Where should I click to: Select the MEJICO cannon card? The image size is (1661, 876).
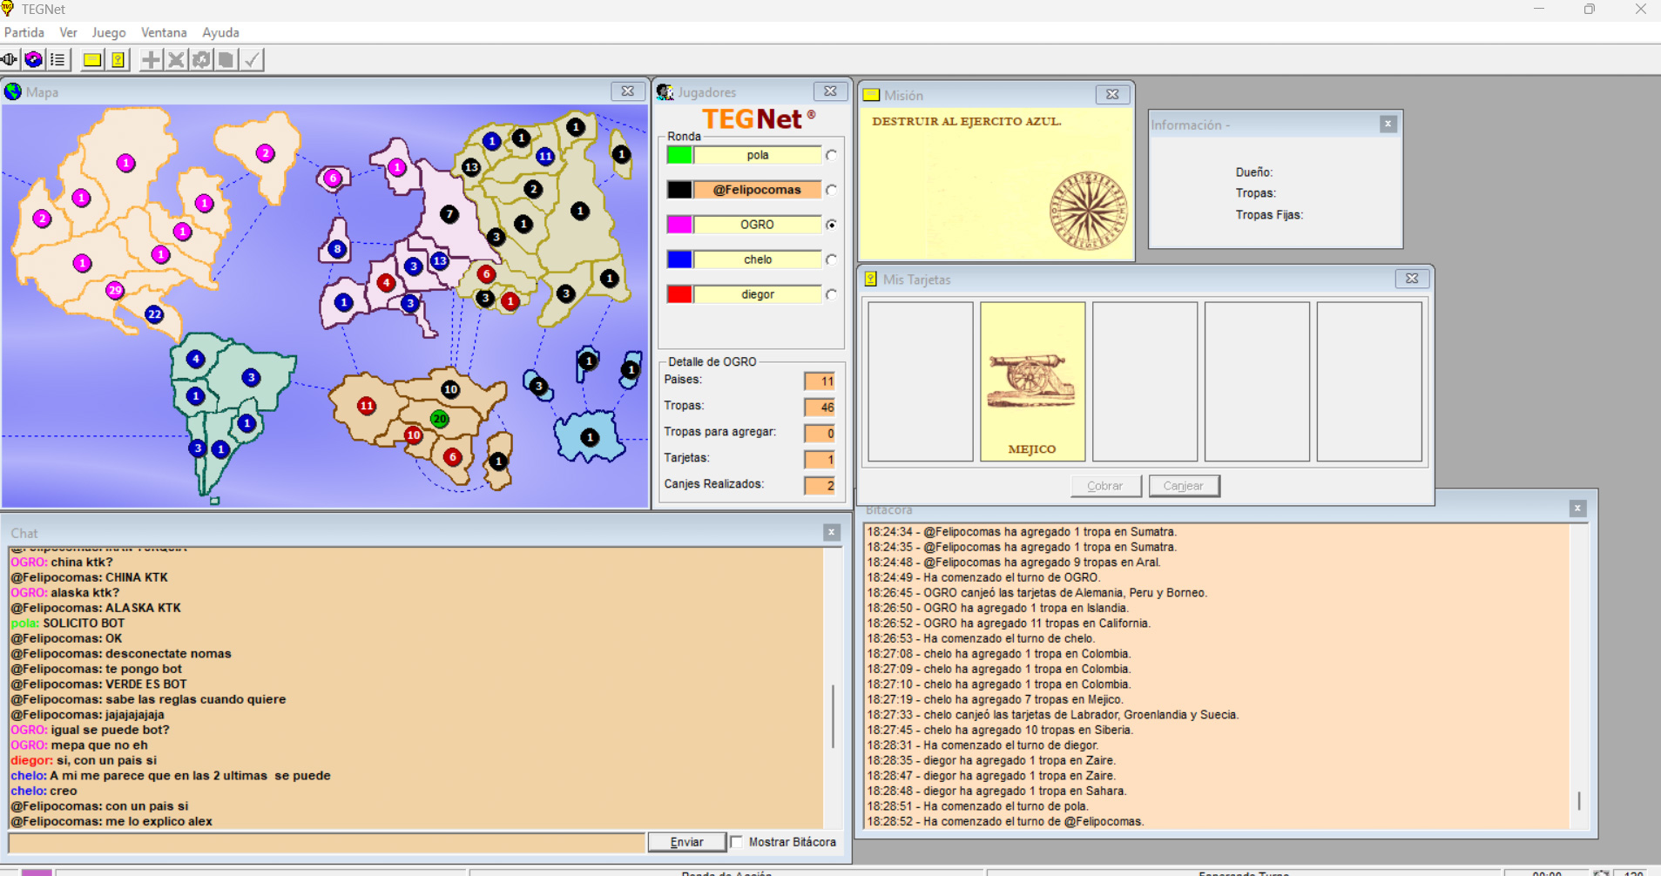pos(1032,381)
